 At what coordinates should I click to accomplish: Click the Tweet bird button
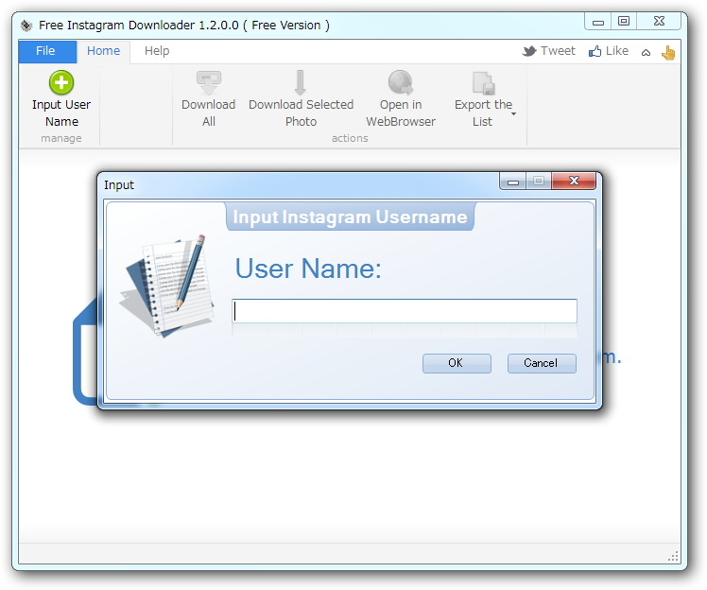pyautogui.click(x=549, y=51)
